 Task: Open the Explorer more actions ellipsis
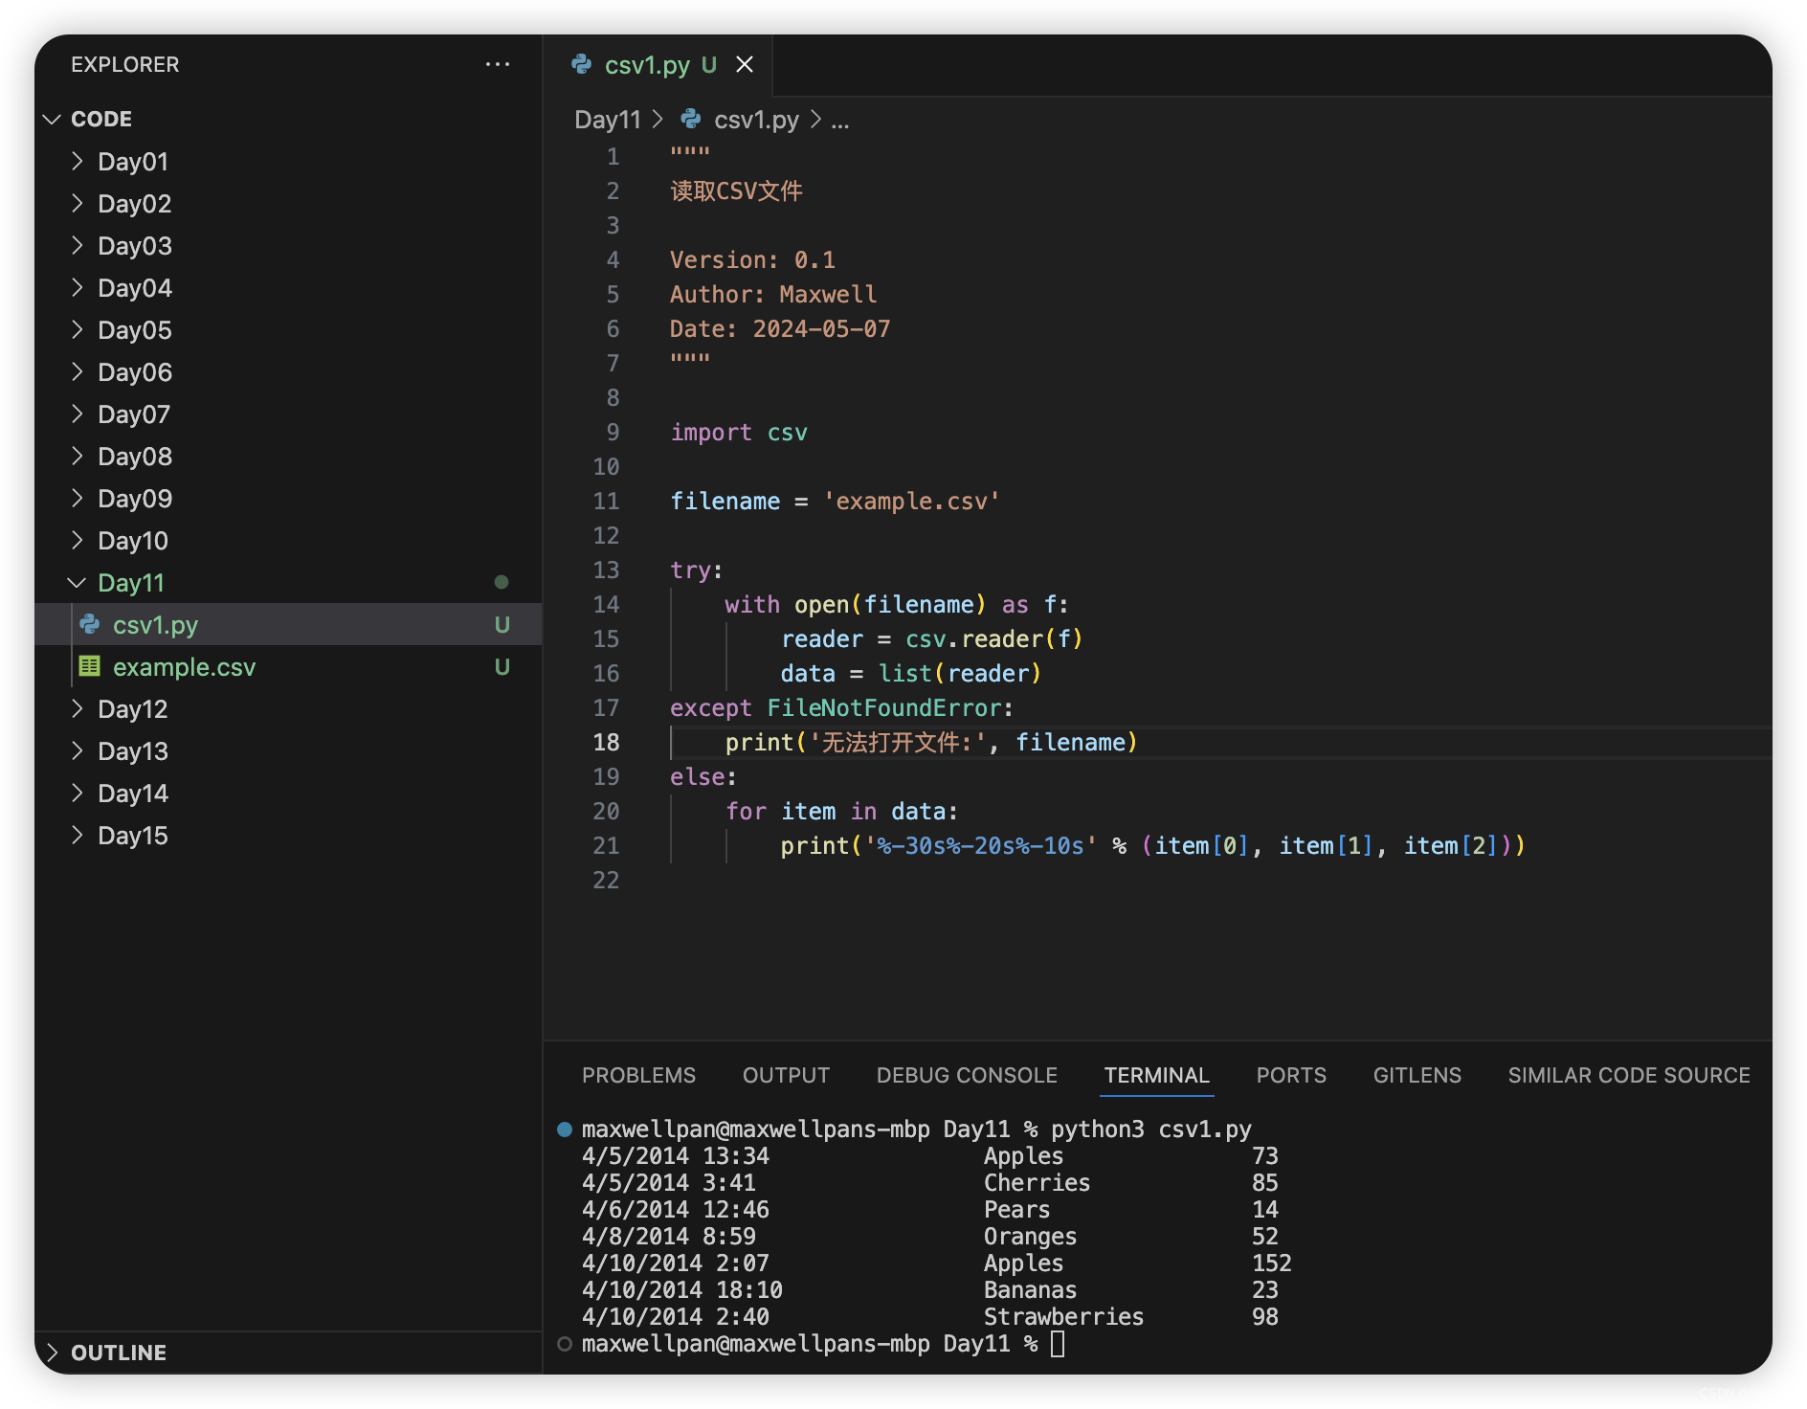[x=497, y=64]
